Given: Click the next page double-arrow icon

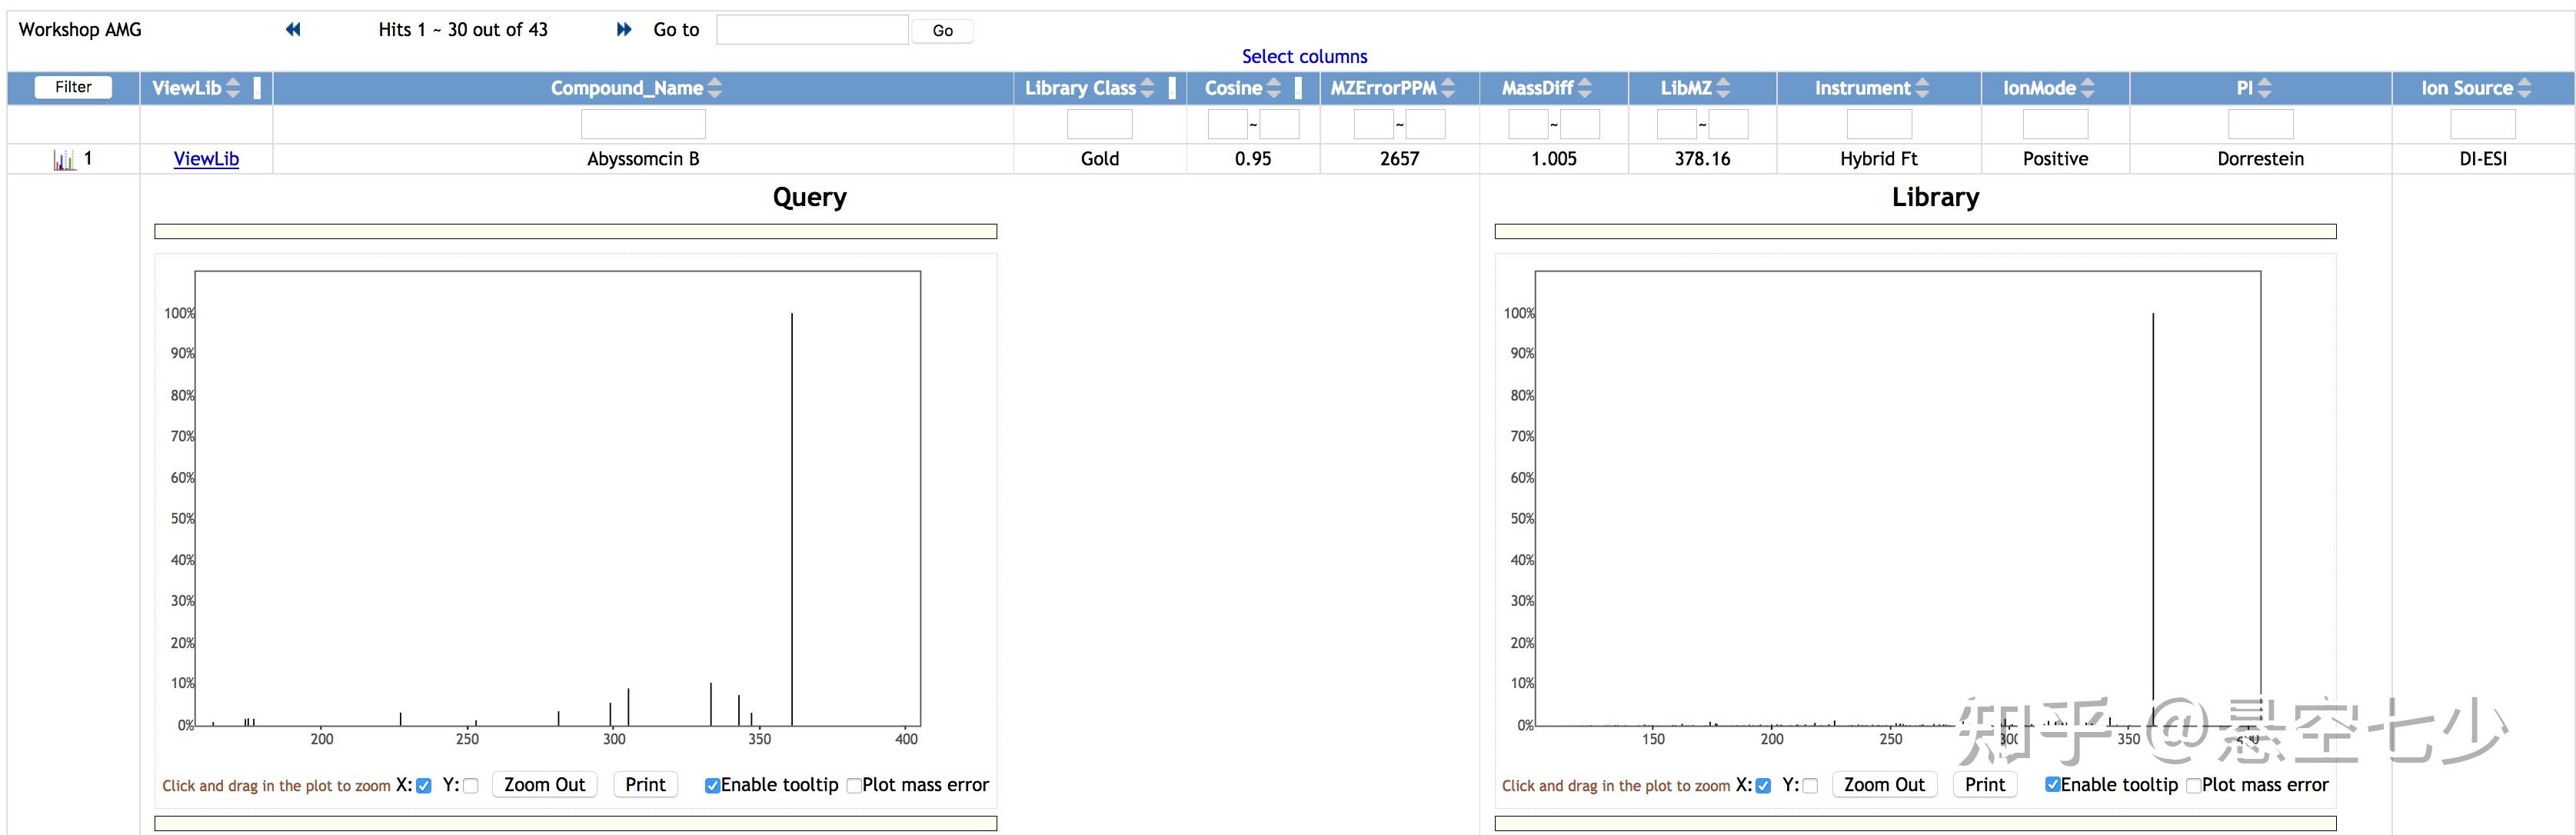Looking at the screenshot, I should 624,30.
